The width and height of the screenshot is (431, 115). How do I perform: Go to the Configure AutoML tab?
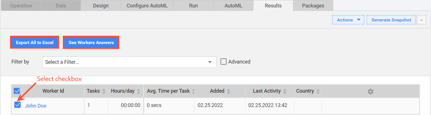coord(147,5)
